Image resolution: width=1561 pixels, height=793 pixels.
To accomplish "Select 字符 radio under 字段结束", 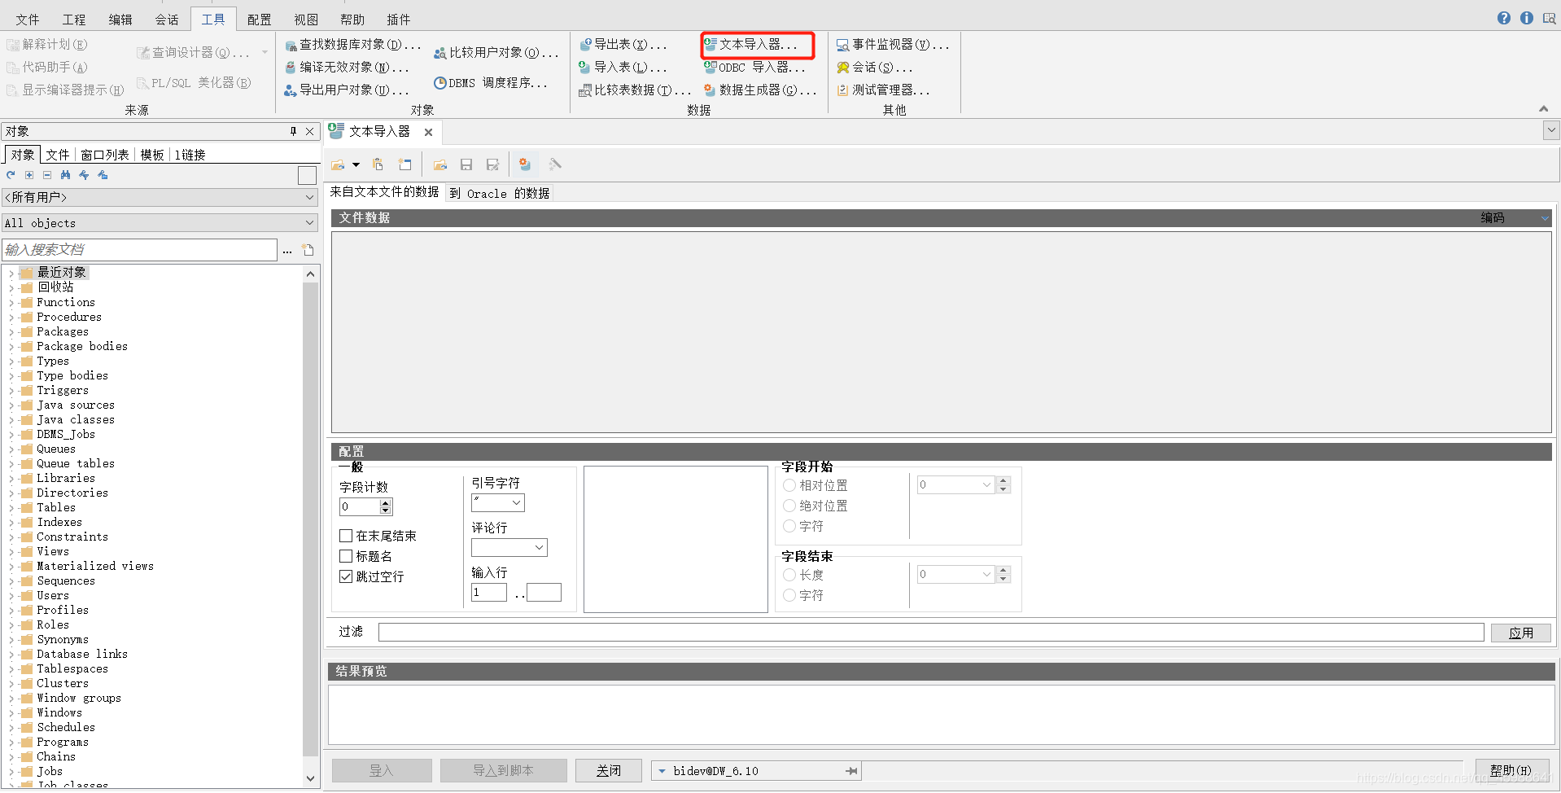I will (789, 595).
